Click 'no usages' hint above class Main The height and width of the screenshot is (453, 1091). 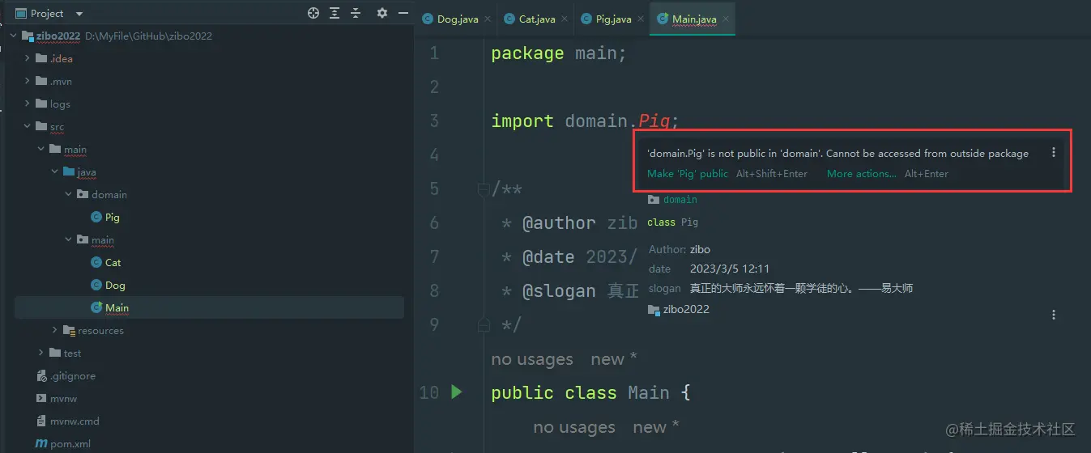[532, 359]
